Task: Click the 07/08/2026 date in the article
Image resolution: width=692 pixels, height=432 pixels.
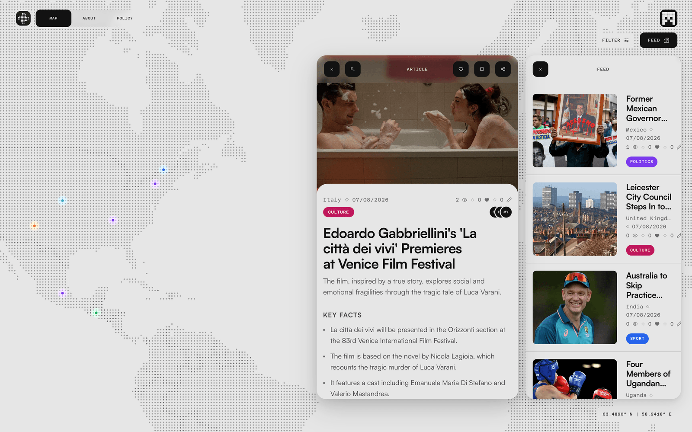Action: pyautogui.click(x=370, y=200)
